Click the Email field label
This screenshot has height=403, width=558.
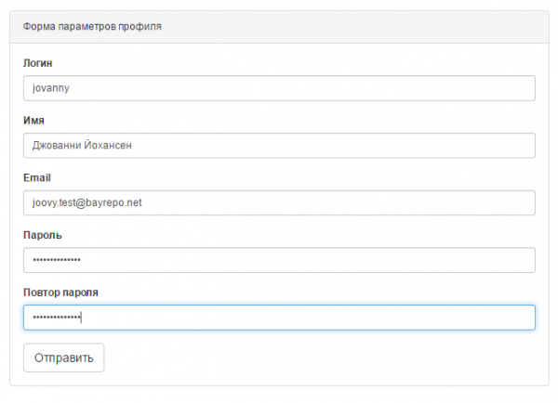[37, 177]
